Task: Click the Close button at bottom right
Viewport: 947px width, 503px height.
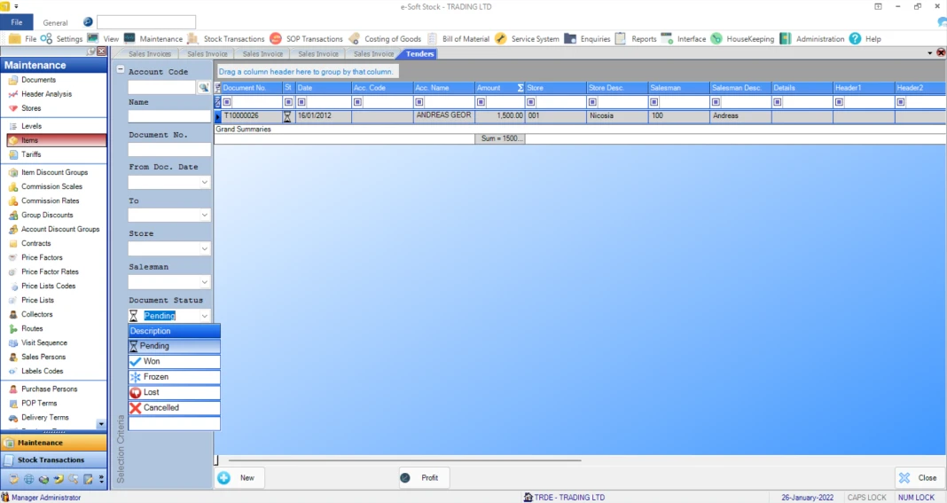Action: click(918, 477)
